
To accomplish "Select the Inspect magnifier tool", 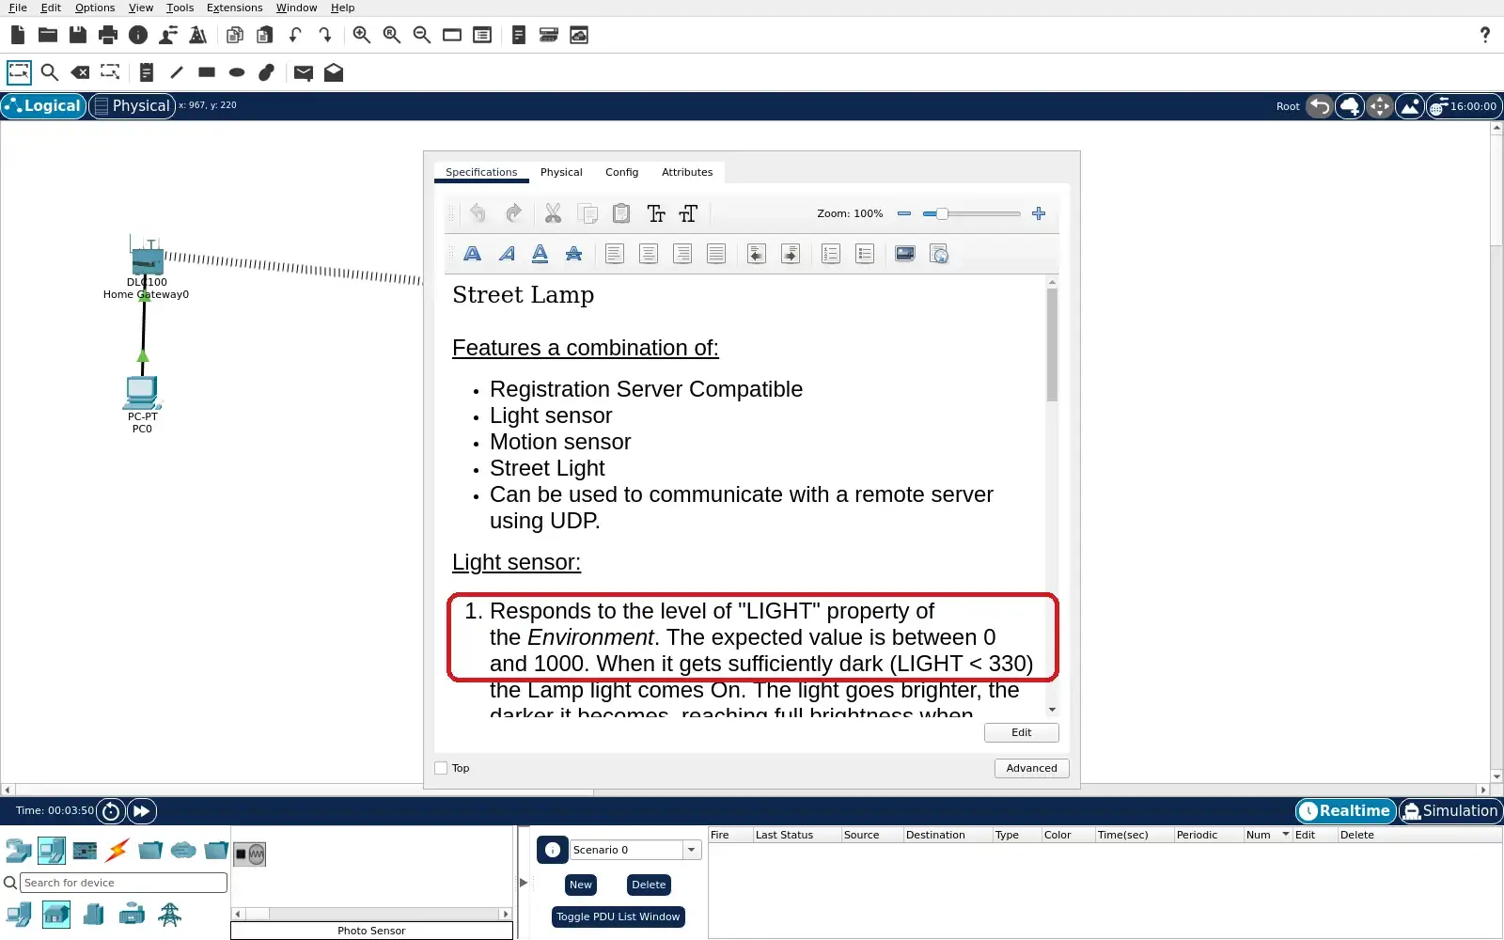I will tap(50, 72).
